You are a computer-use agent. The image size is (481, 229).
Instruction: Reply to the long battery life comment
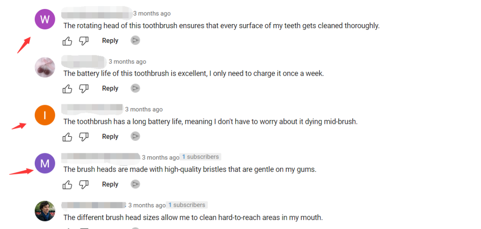coord(110,136)
